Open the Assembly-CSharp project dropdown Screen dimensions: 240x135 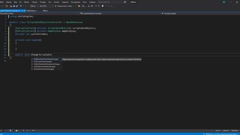point(40,13)
